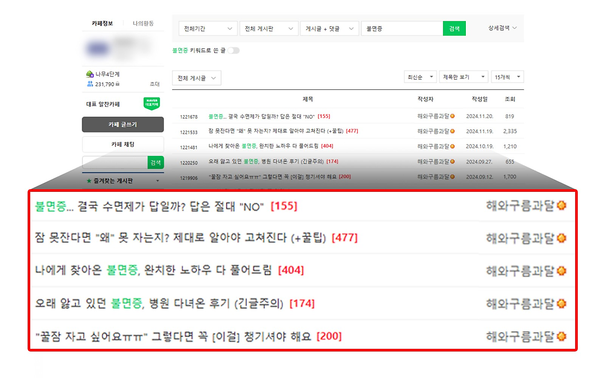Screen dimensions: 605x378
Task: Click the author badge icon in row 1219906
Action: click(x=452, y=177)
